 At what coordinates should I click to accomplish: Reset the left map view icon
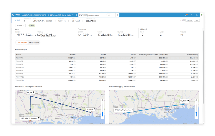coord(103,100)
